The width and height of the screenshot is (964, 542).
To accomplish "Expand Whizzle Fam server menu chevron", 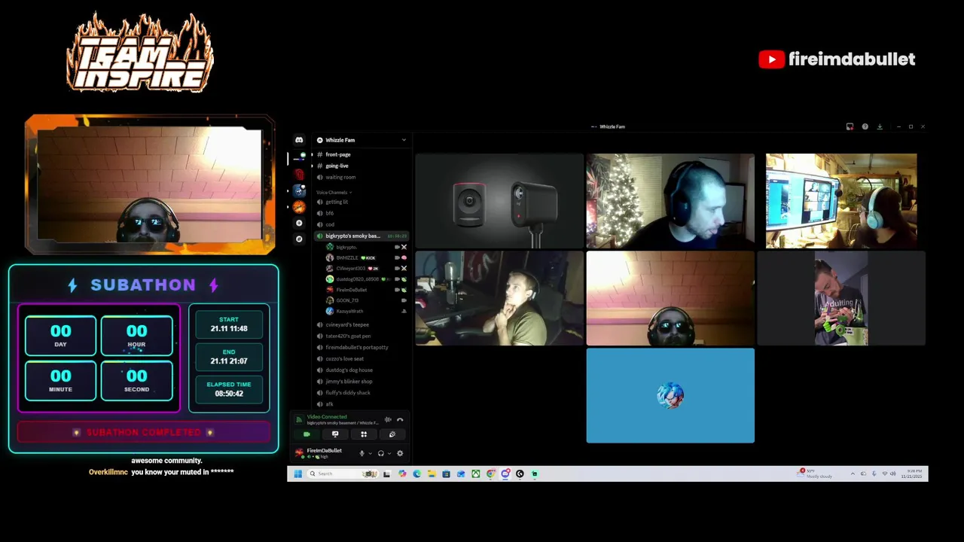I will pos(404,140).
